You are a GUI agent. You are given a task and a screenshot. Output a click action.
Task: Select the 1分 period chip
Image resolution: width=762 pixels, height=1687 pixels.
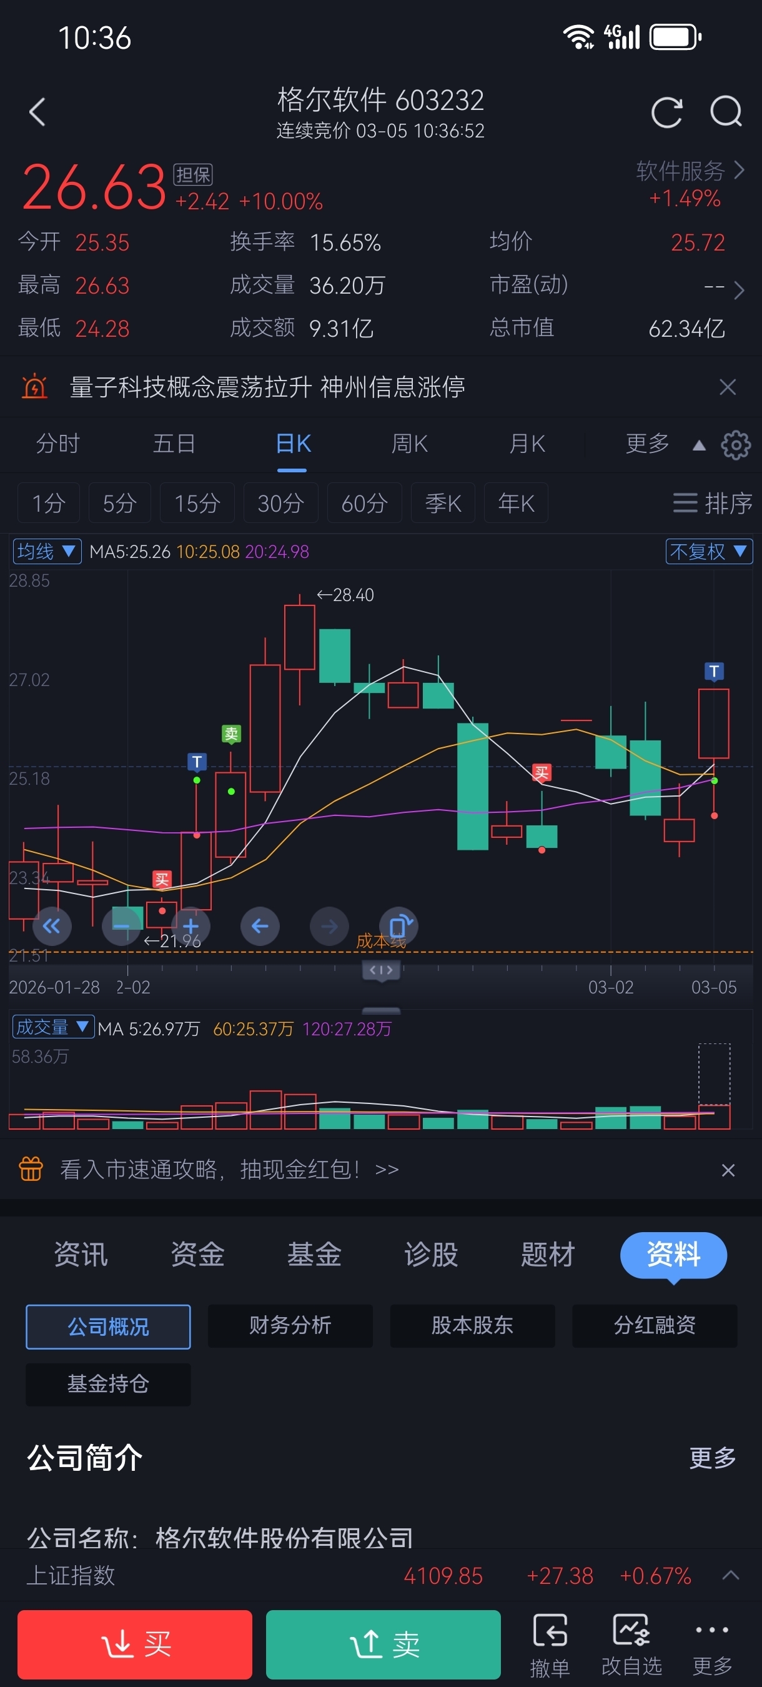click(49, 503)
